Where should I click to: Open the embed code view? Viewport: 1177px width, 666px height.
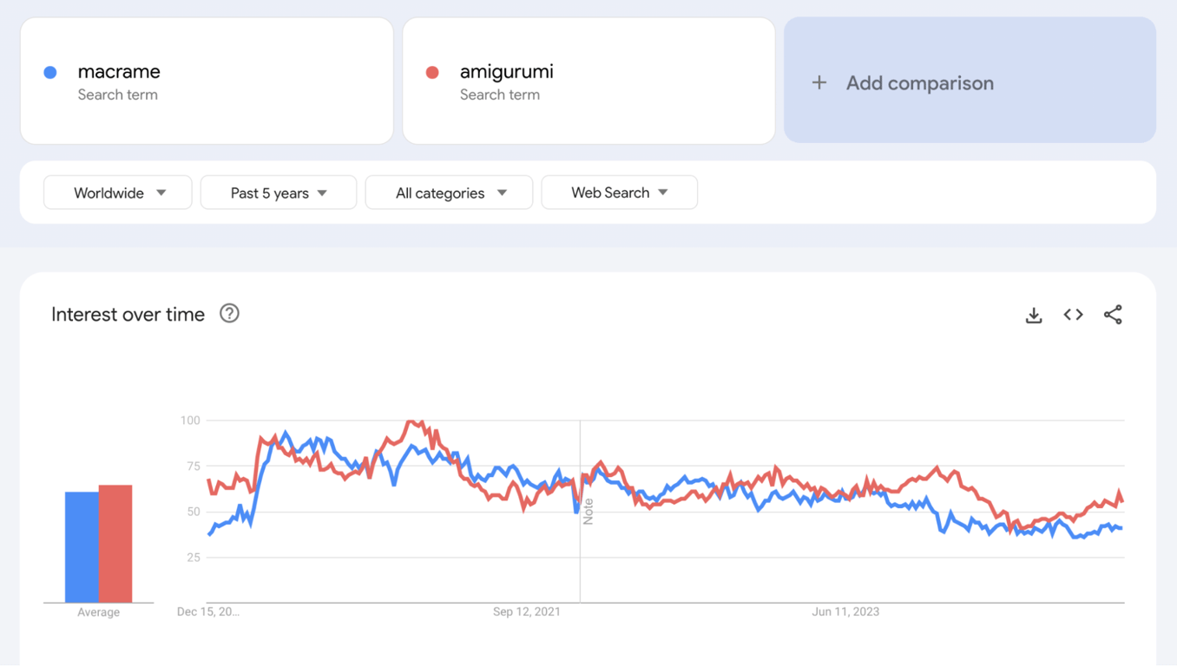click(1073, 315)
